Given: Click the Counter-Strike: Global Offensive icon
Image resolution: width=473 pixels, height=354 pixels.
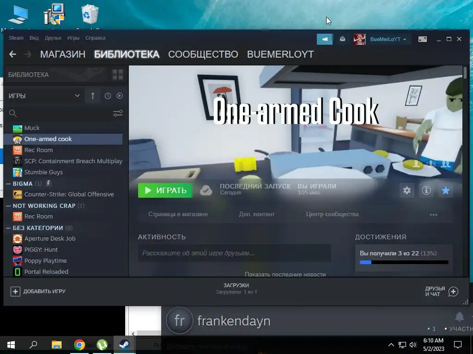Looking at the screenshot, I should click(x=18, y=195).
